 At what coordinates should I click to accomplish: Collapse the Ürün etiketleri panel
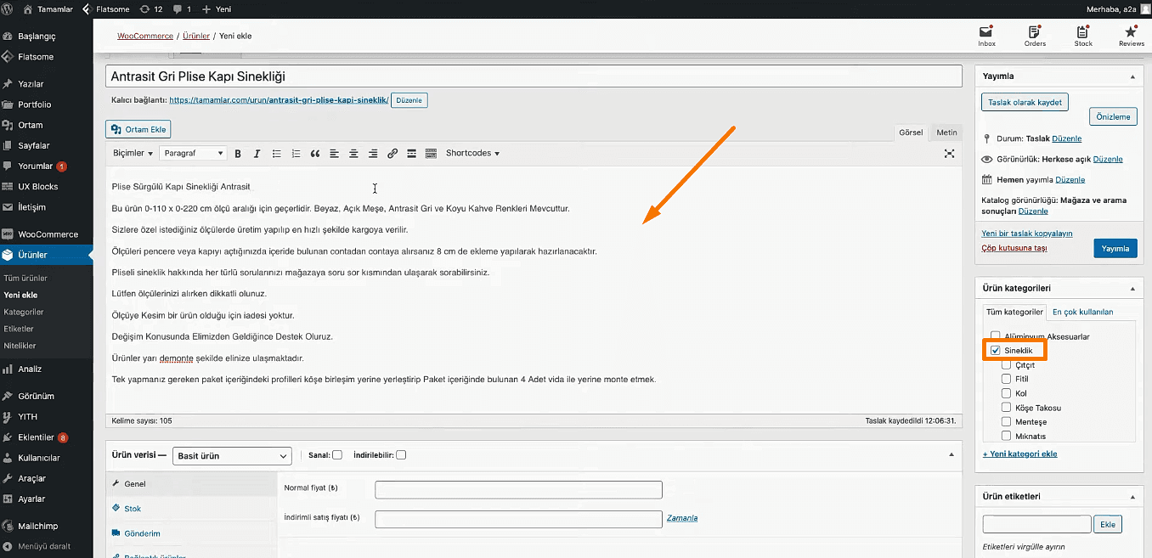[1132, 497]
